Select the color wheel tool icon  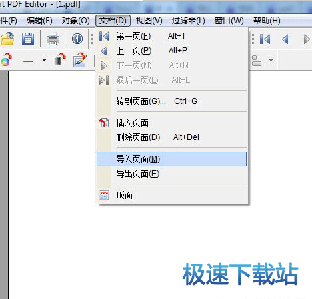coord(6,60)
